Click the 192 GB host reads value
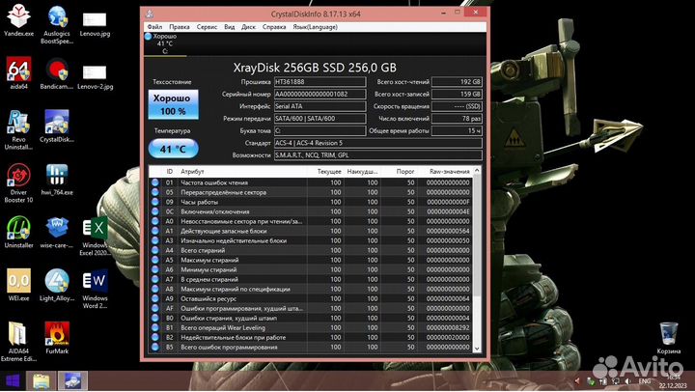This screenshot has height=392, width=695. click(x=457, y=82)
